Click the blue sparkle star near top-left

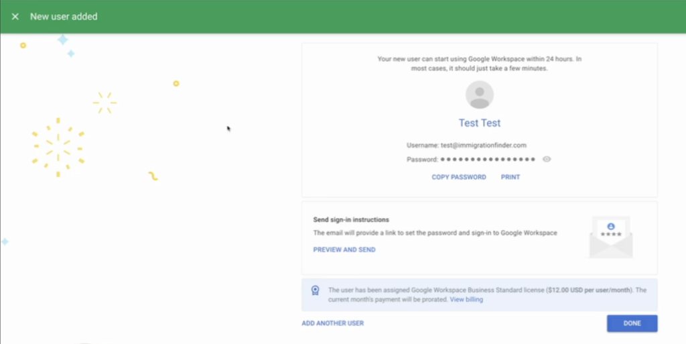click(62, 40)
